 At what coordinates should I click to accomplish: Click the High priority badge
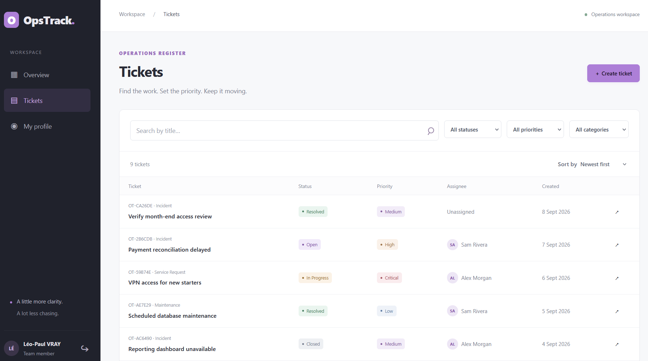[387, 244]
